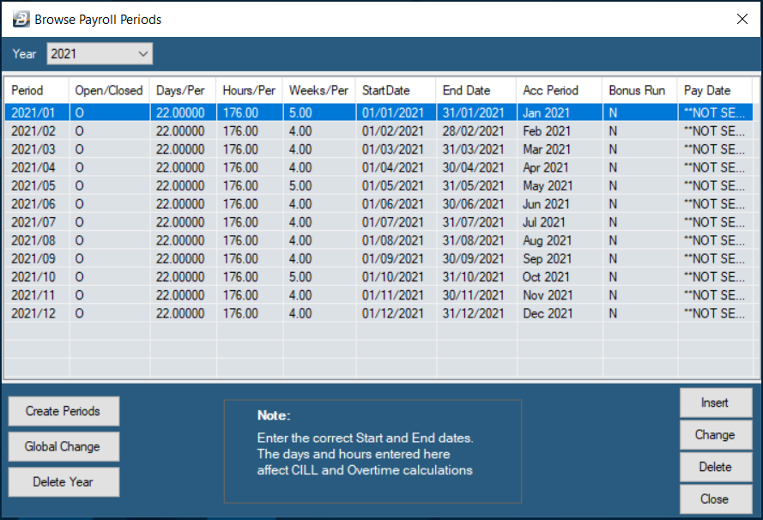The image size is (763, 520).
Task: Select period row 2021/02
Action: [378, 130]
